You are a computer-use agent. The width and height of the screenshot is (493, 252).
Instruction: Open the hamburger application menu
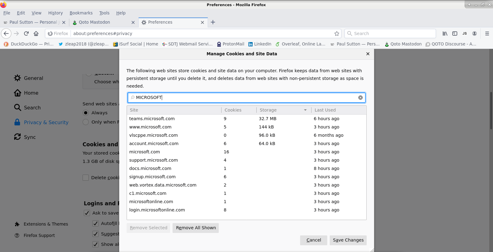(x=487, y=33)
